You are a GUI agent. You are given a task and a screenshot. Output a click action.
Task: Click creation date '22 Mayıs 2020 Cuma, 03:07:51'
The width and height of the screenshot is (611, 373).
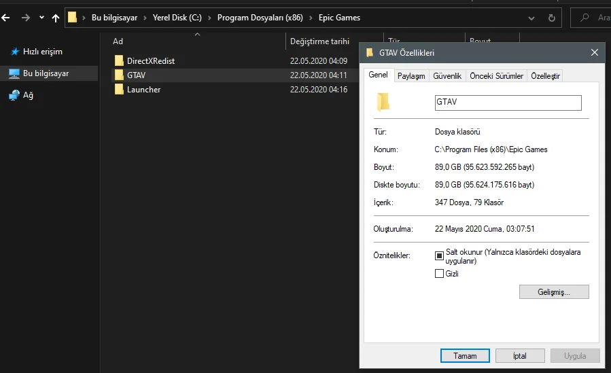(485, 229)
